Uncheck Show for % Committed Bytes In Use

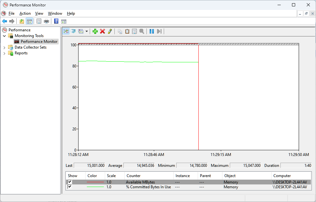click(70, 187)
